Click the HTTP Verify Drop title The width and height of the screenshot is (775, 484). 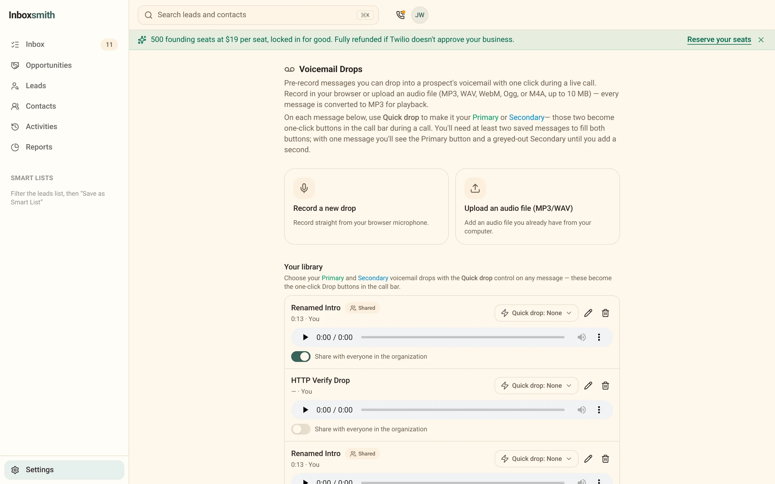pos(320,380)
